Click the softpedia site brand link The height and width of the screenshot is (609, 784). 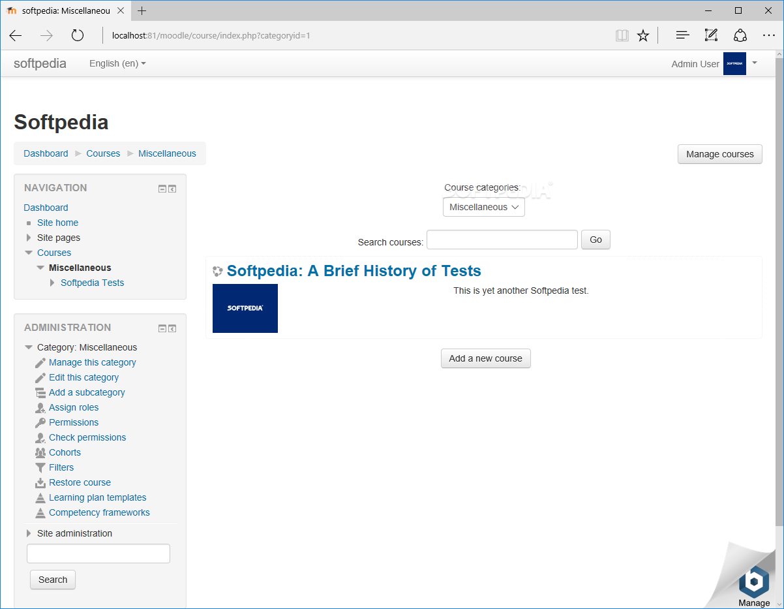40,63
